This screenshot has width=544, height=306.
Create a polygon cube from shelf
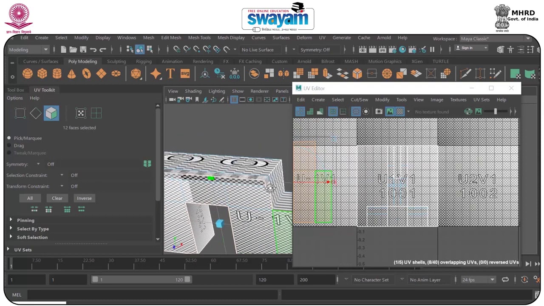click(x=42, y=74)
